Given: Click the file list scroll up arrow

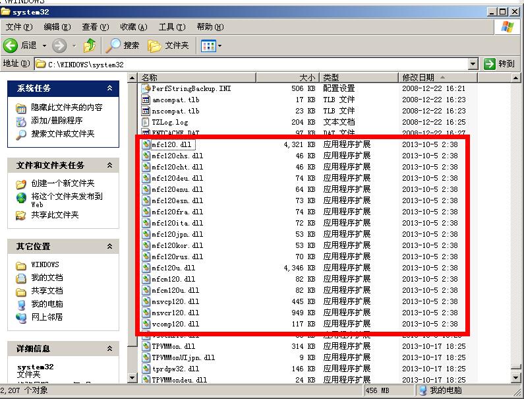Looking at the screenshot, I should click(x=515, y=78).
